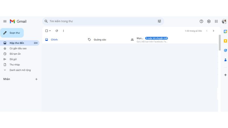Click the search magnifier icon

click(x=46, y=21)
